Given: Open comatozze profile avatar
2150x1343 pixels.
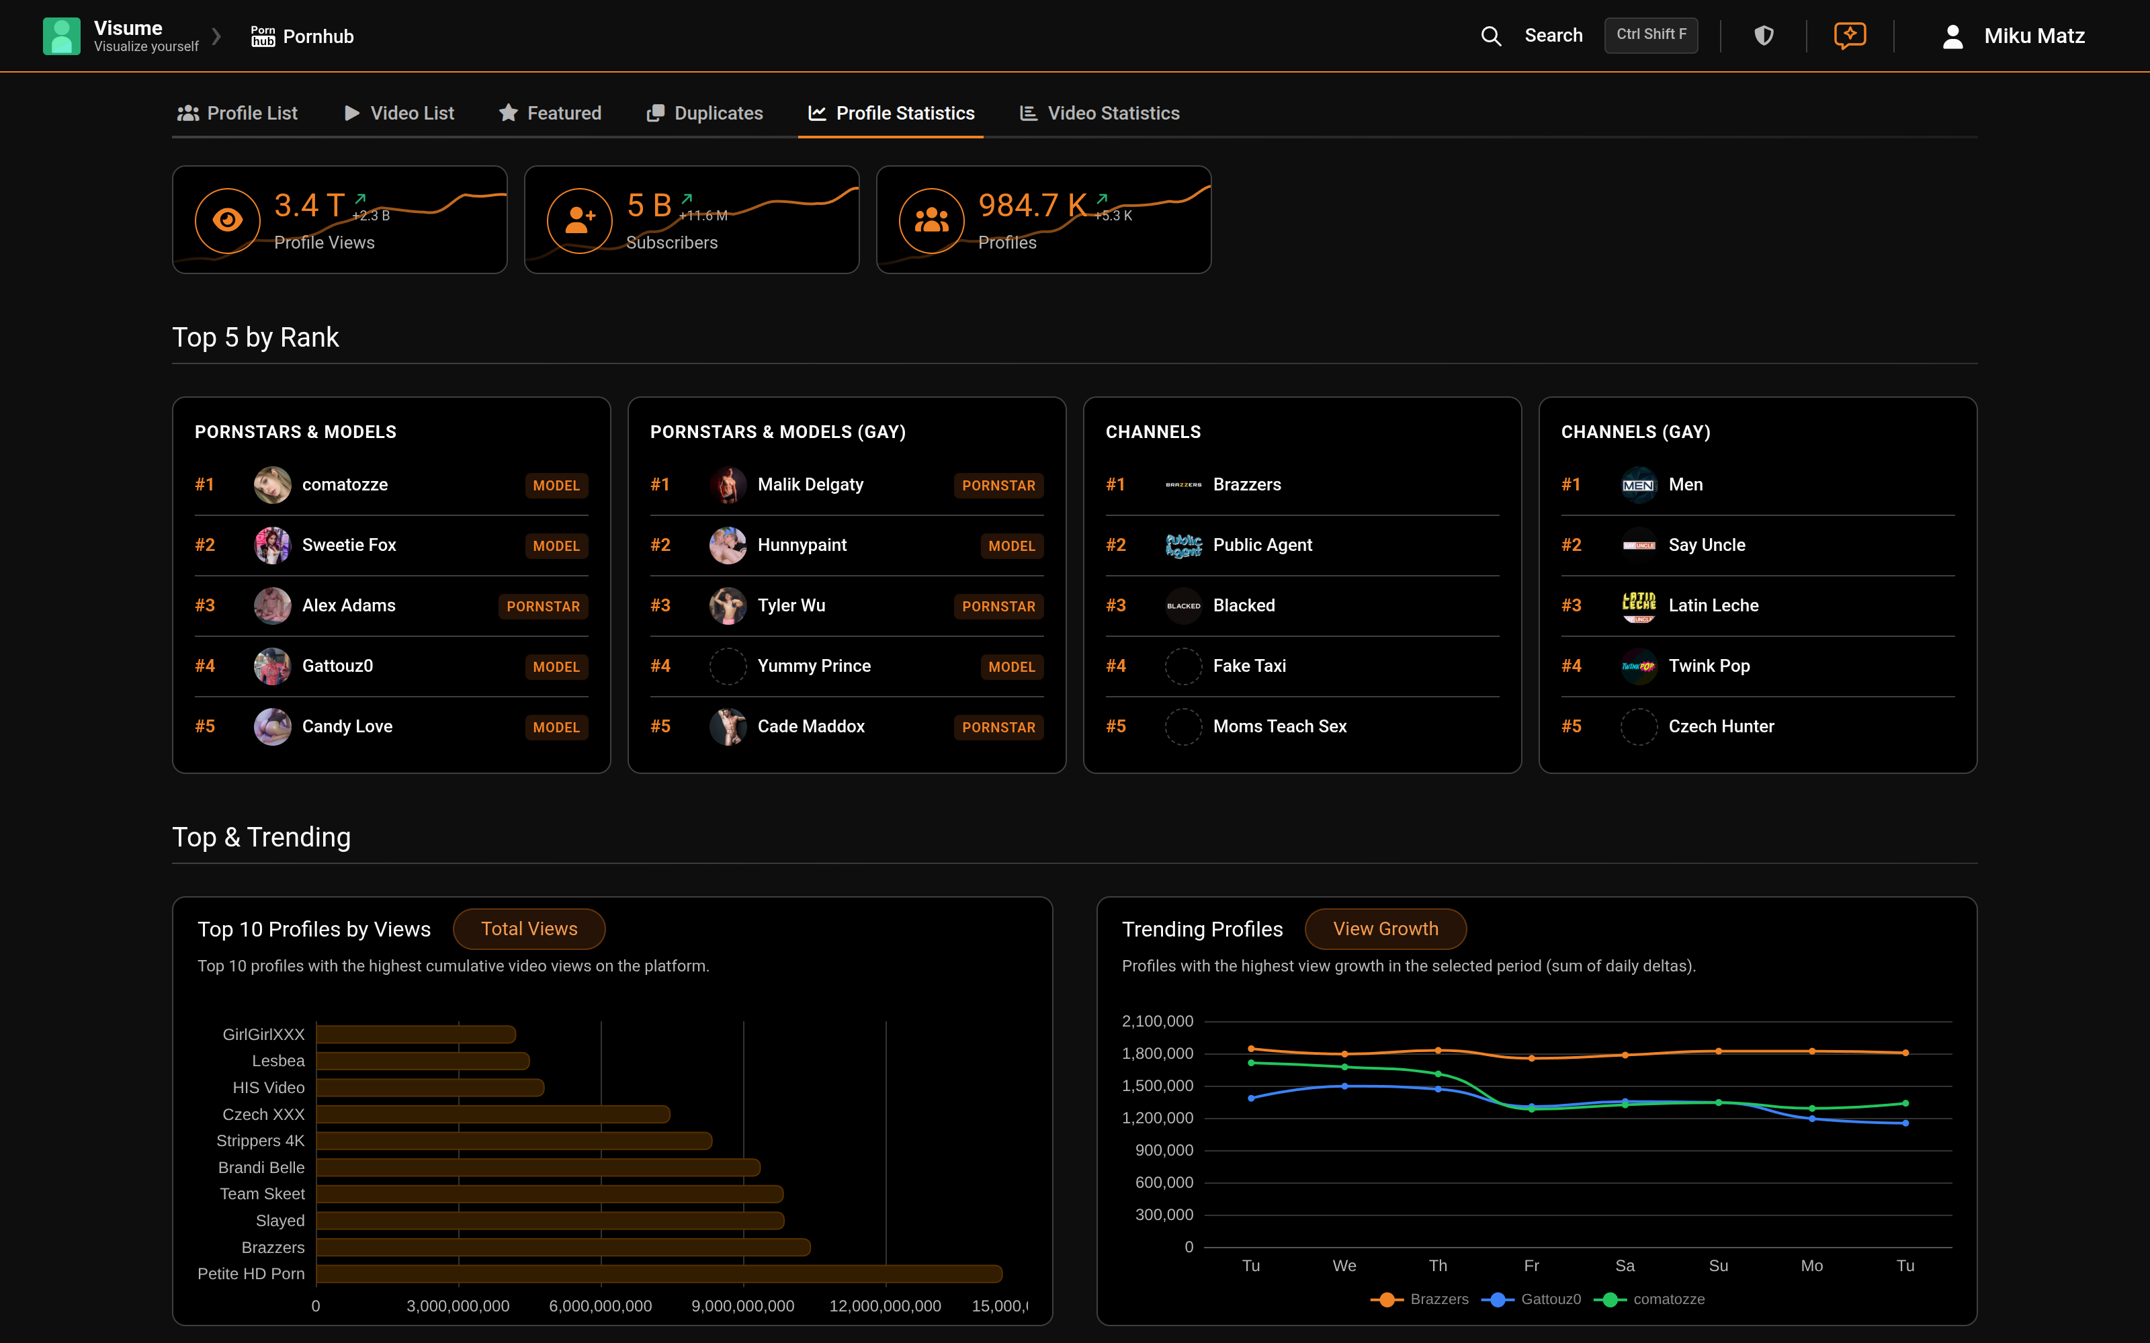Looking at the screenshot, I should [273, 485].
